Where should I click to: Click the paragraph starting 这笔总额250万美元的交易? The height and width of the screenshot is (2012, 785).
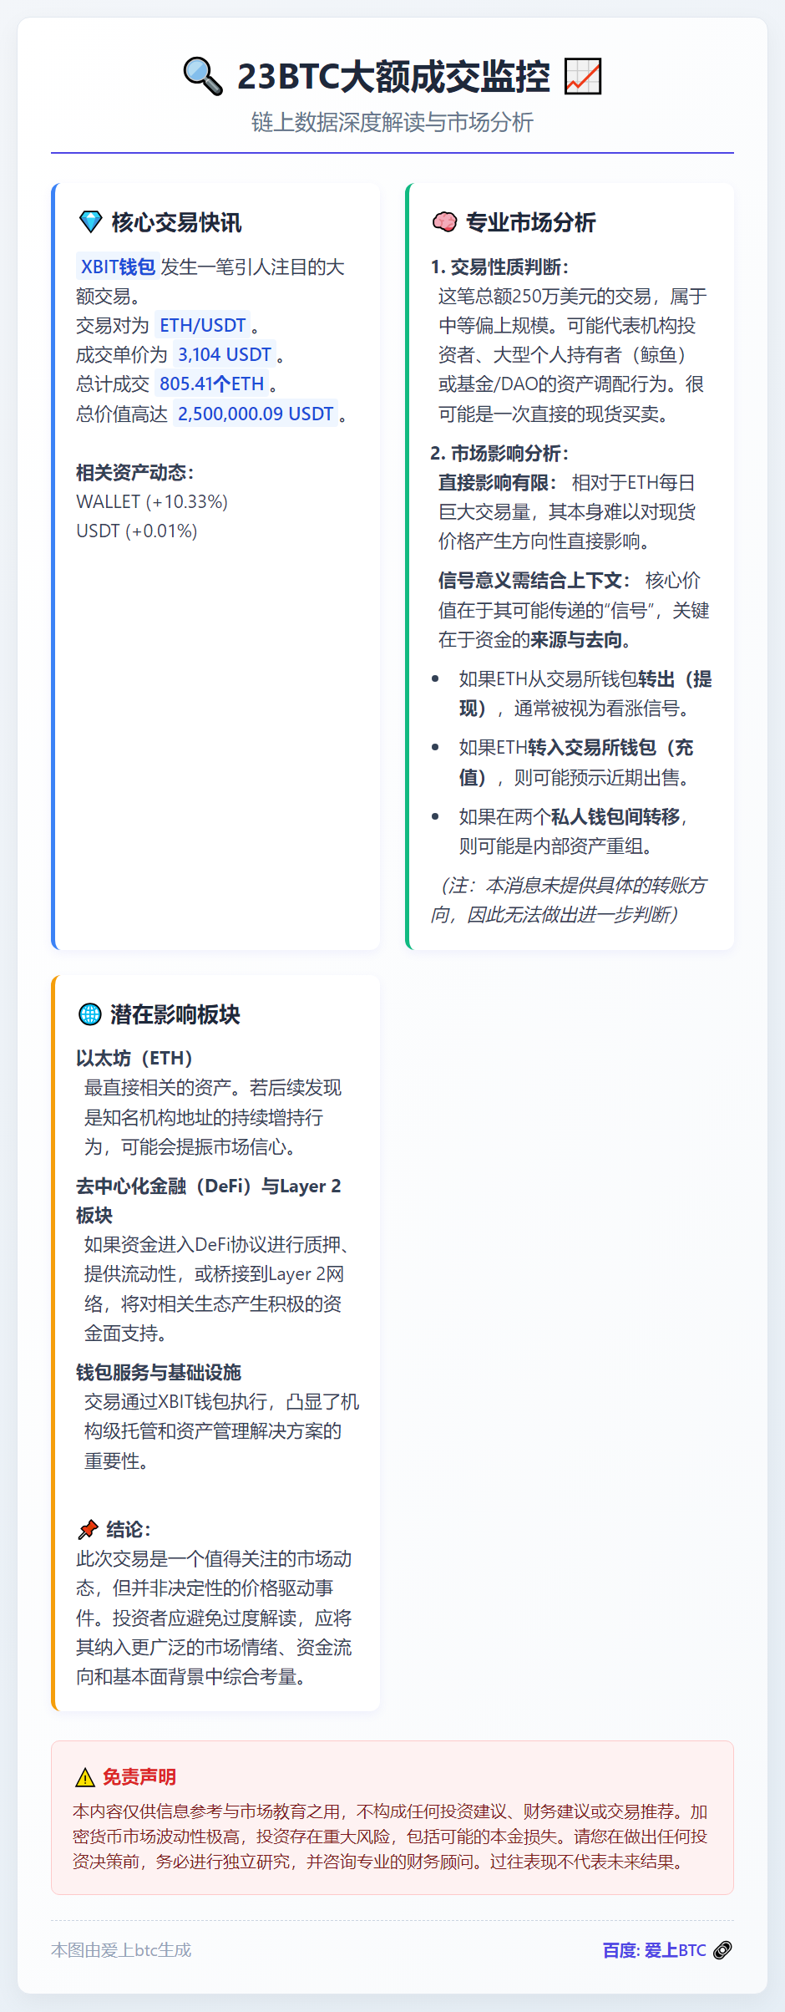coord(573,355)
